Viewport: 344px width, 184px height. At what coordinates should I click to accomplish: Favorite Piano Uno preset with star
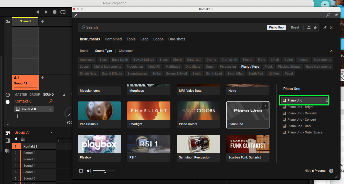(x=327, y=100)
